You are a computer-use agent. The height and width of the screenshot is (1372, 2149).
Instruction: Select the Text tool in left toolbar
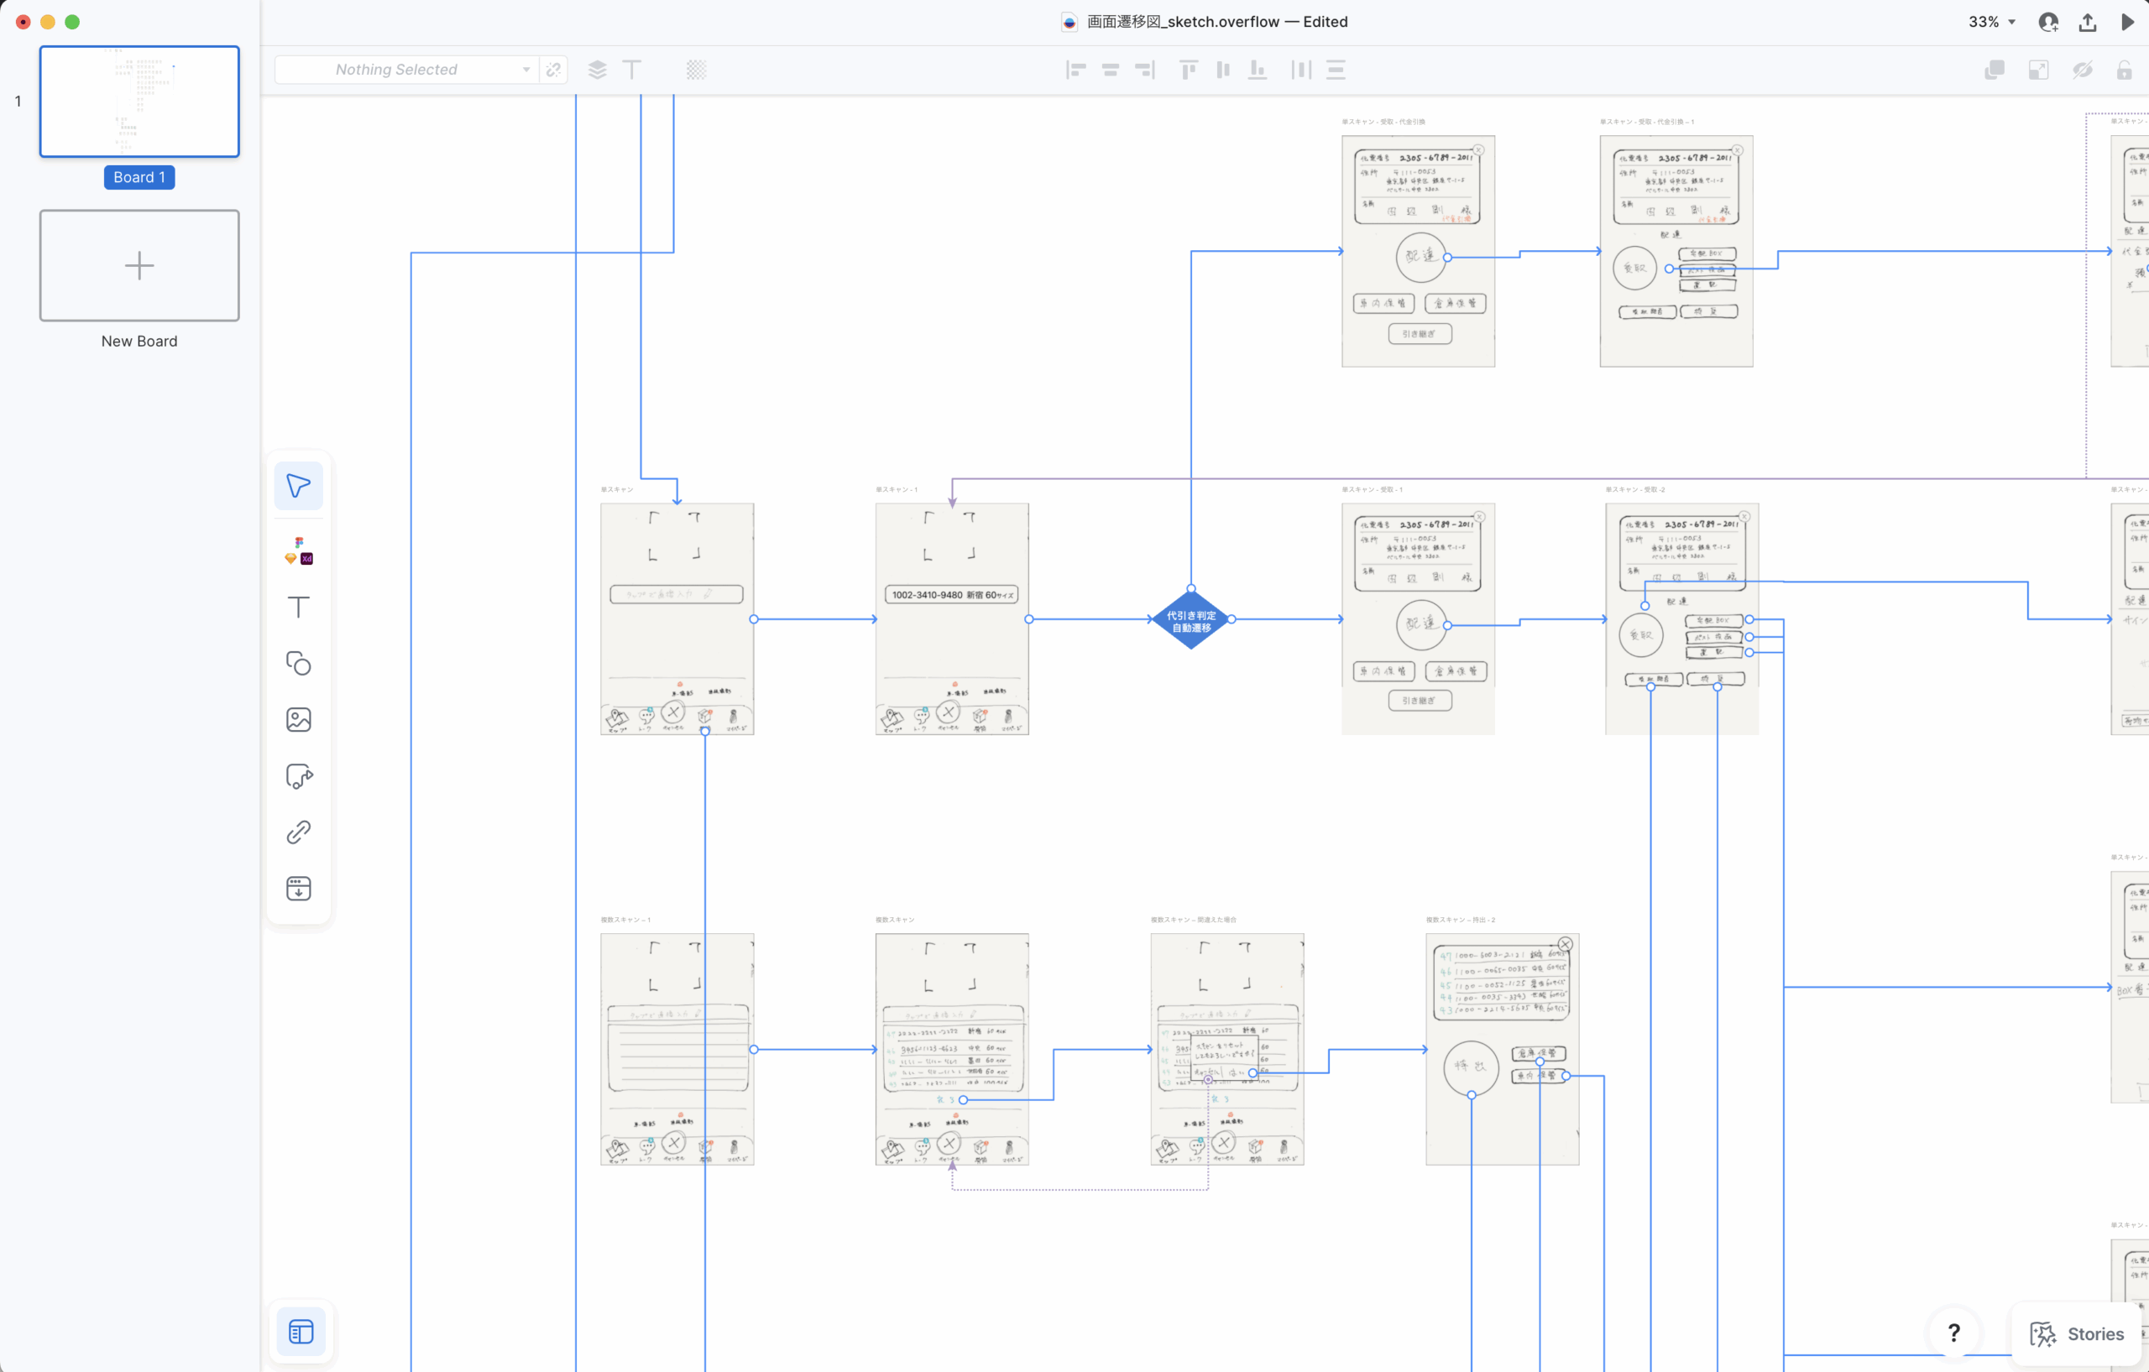click(x=298, y=608)
